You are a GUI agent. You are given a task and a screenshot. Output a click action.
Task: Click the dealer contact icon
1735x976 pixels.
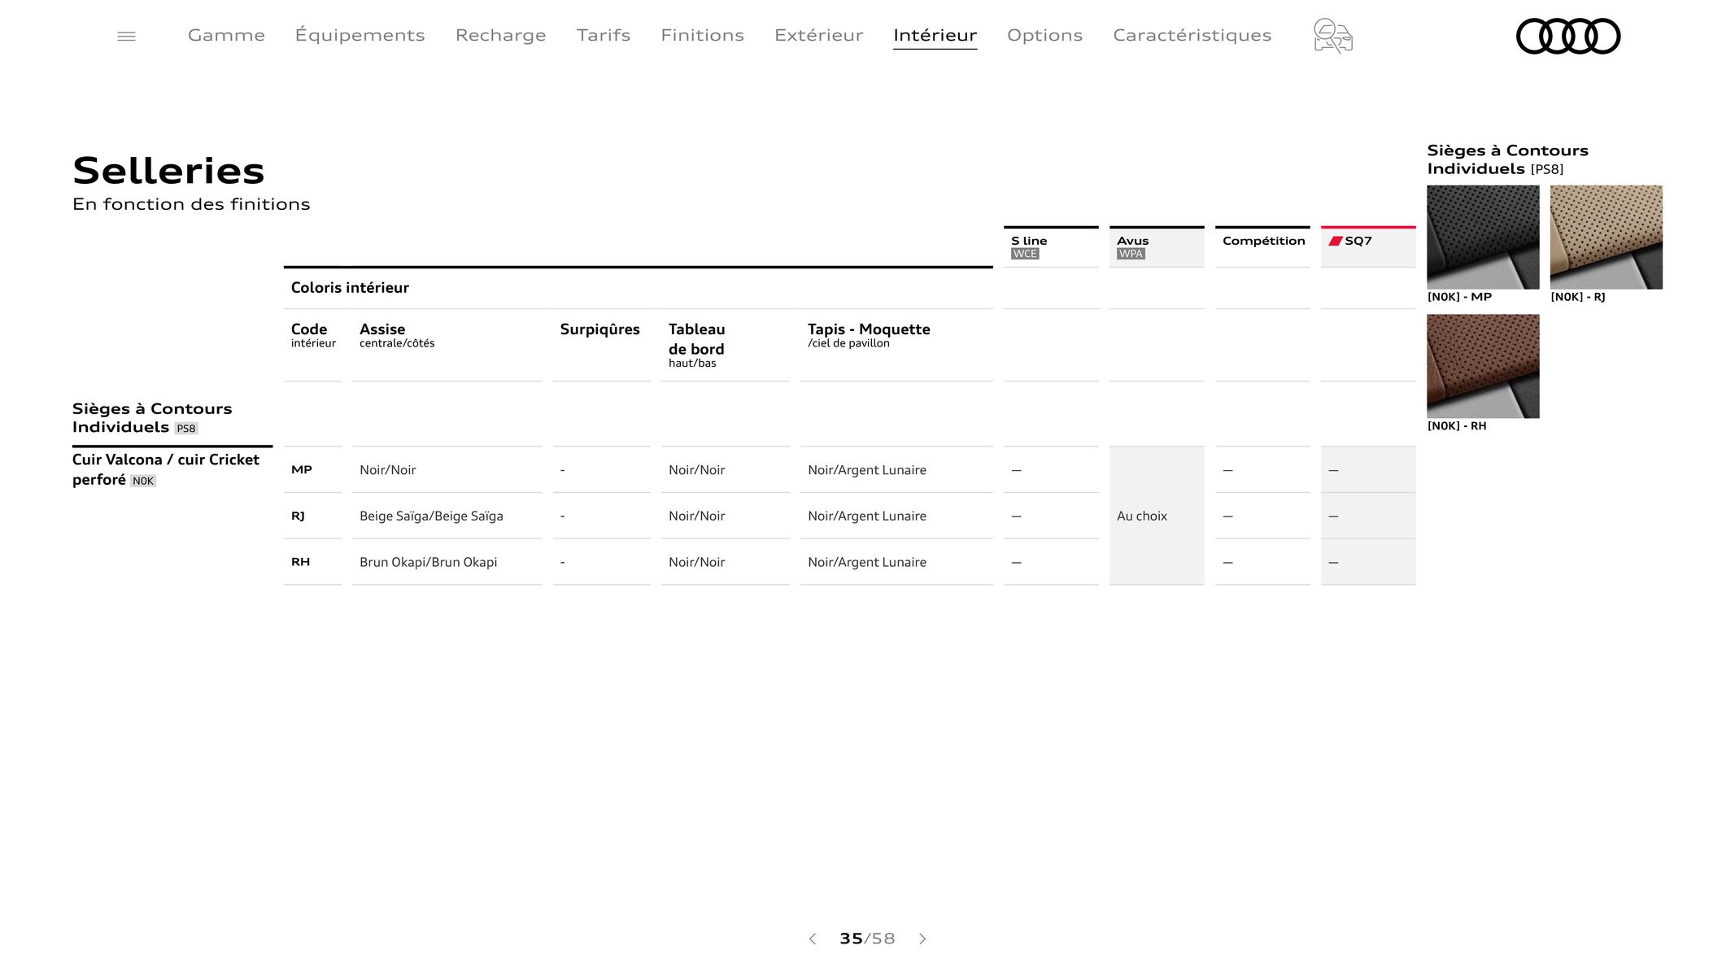pyautogui.click(x=1332, y=36)
